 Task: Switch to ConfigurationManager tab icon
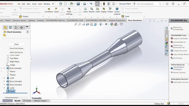tap(16, 28)
